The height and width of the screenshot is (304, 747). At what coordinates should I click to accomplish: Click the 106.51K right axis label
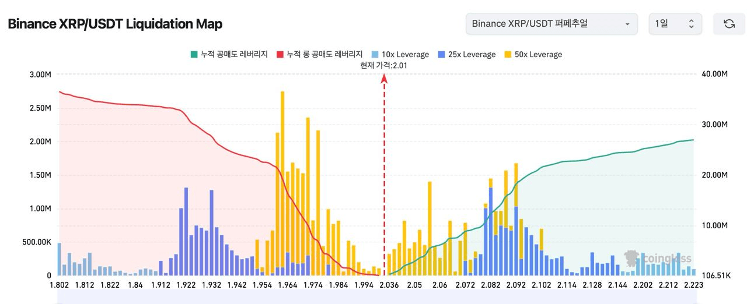(x=715, y=275)
